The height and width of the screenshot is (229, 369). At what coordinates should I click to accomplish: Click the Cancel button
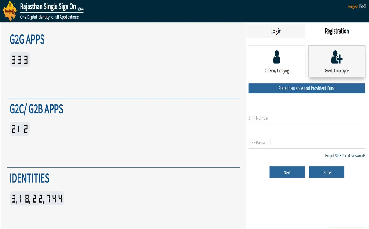tap(327, 172)
